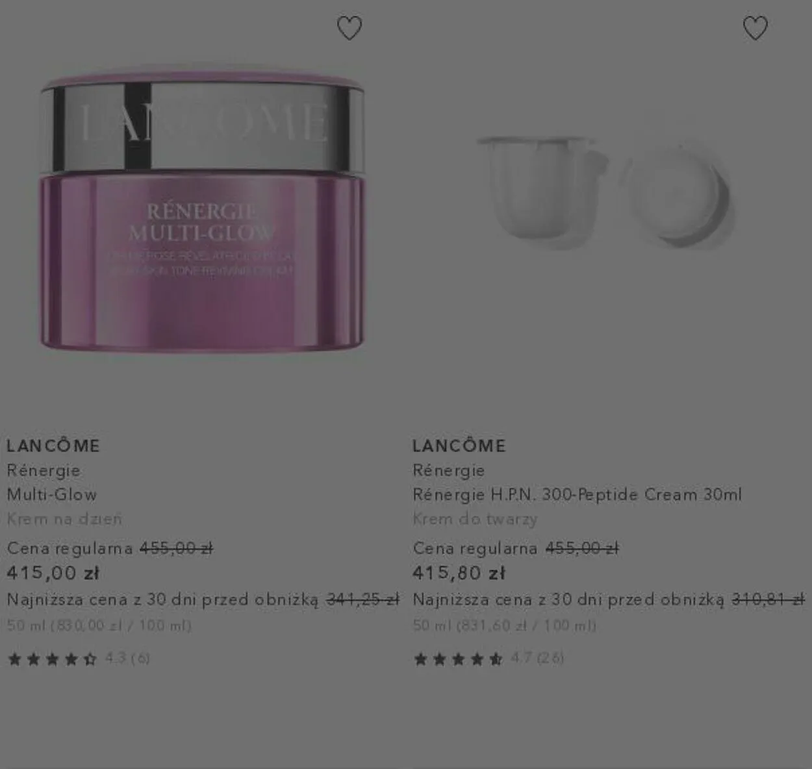Open the Multi-Glow product title
Image resolution: width=812 pixels, height=769 pixels.
tap(52, 494)
